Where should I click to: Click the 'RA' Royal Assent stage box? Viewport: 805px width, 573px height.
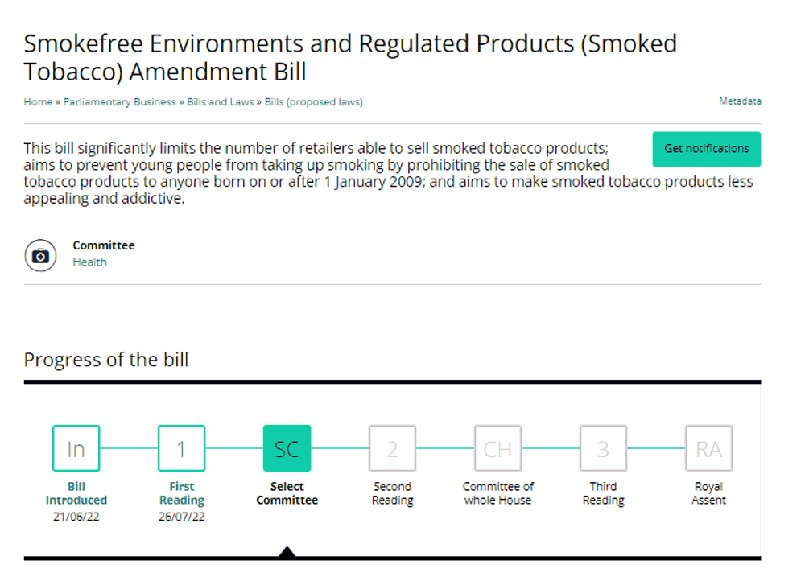coord(709,448)
